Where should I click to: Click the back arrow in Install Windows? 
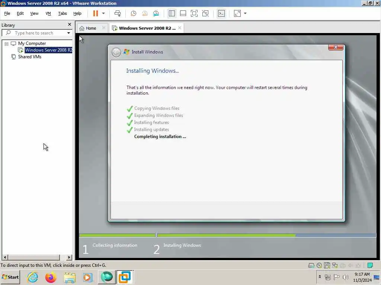pos(116,52)
